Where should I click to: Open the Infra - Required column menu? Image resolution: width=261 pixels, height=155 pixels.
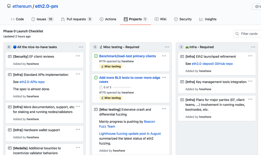(253, 47)
